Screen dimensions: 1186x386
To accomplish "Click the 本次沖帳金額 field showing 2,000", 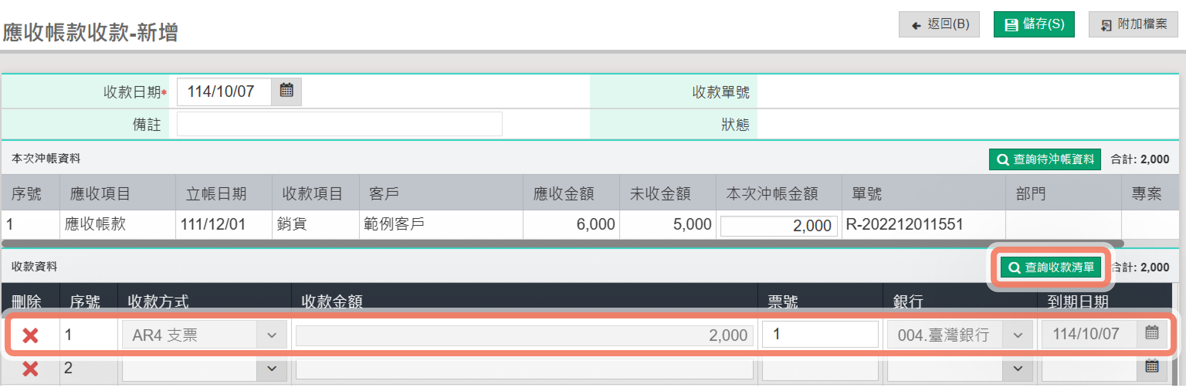I will click(x=778, y=225).
